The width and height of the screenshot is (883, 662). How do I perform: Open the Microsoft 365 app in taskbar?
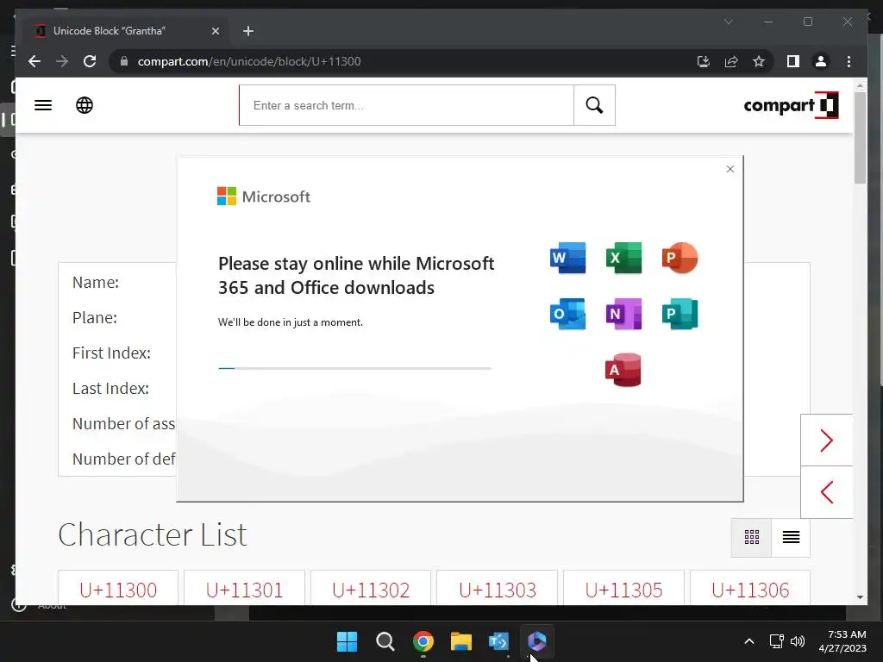(536, 641)
